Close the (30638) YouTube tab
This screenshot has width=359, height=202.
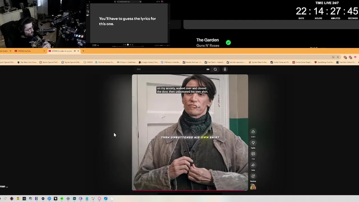[x=44, y=51]
